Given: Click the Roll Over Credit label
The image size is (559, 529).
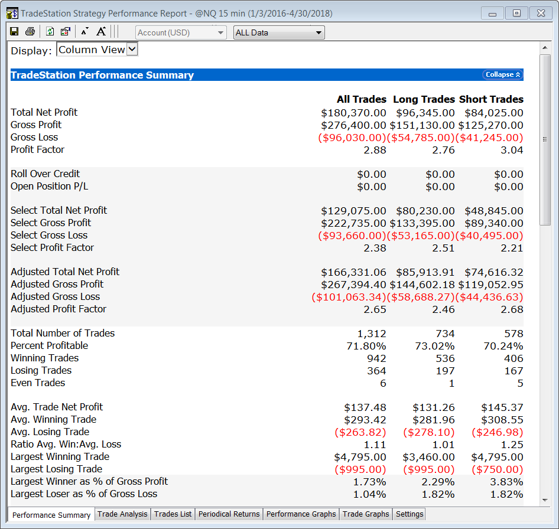Looking at the screenshot, I should (x=45, y=174).
